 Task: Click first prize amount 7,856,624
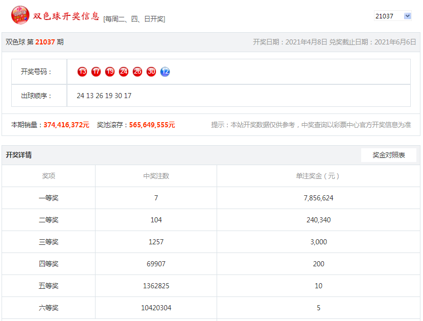[319, 198]
